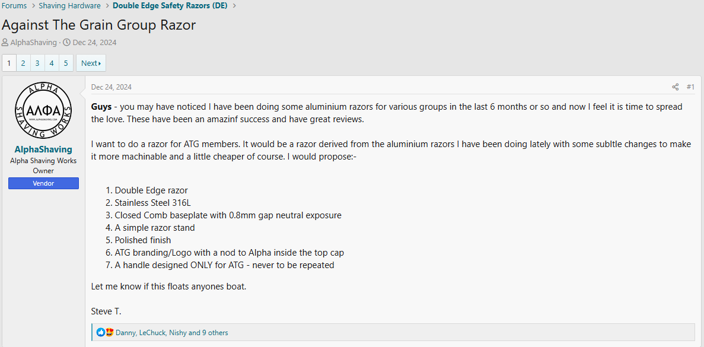The width and height of the screenshot is (704, 347).
Task: Click AlphaShaving author link under thread title
Action: click(34, 43)
